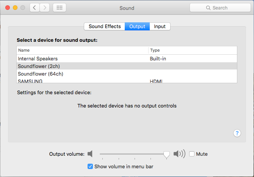Screen dimensions: 254x177
Task: Uncheck Show volume in menu bar
Action: click(90, 166)
